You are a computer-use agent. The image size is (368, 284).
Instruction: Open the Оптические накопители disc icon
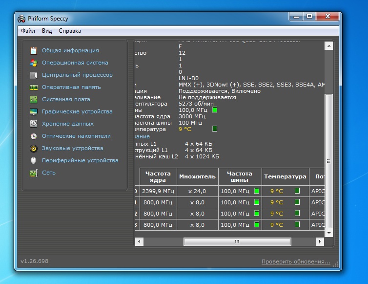point(33,136)
